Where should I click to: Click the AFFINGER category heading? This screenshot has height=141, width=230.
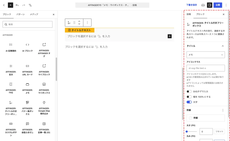(x=8, y=35)
